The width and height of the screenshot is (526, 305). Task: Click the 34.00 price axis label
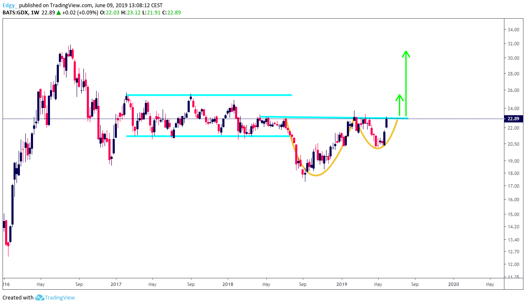point(514,30)
